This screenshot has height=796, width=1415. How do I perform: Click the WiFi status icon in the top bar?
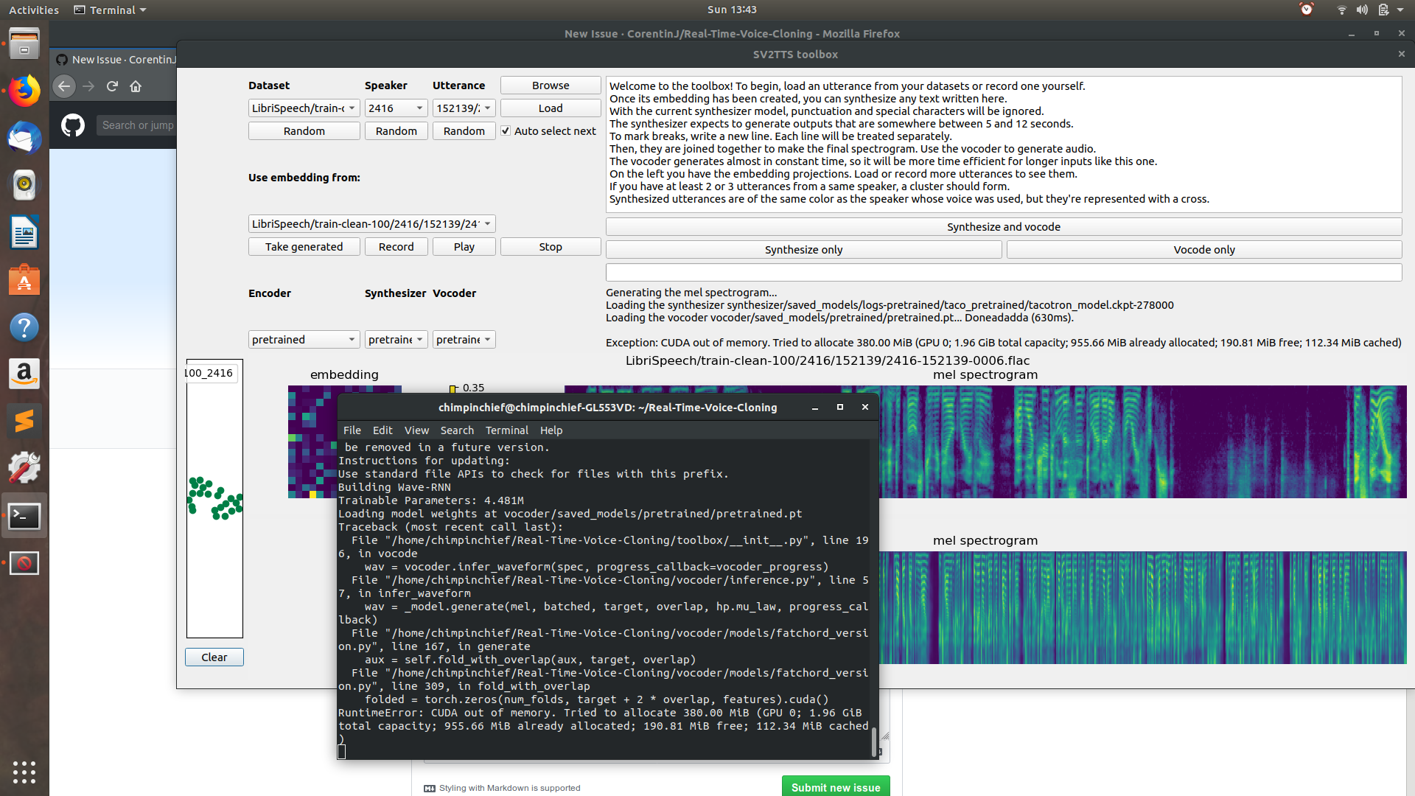(1341, 10)
